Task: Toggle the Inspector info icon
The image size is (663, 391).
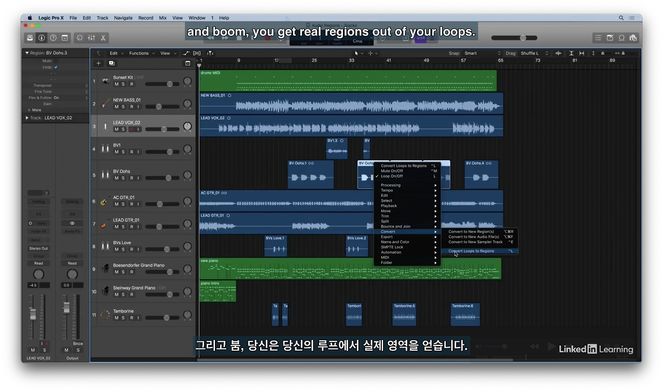Action: click(x=41, y=38)
